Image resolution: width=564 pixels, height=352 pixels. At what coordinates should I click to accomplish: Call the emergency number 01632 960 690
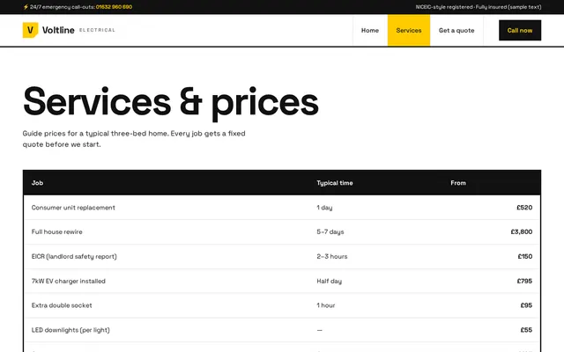(114, 7)
